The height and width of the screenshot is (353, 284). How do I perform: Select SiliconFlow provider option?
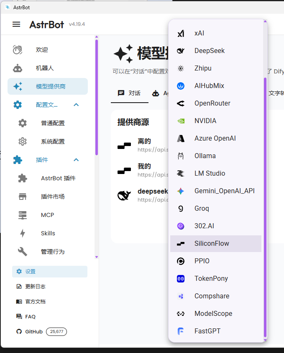(216, 244)
